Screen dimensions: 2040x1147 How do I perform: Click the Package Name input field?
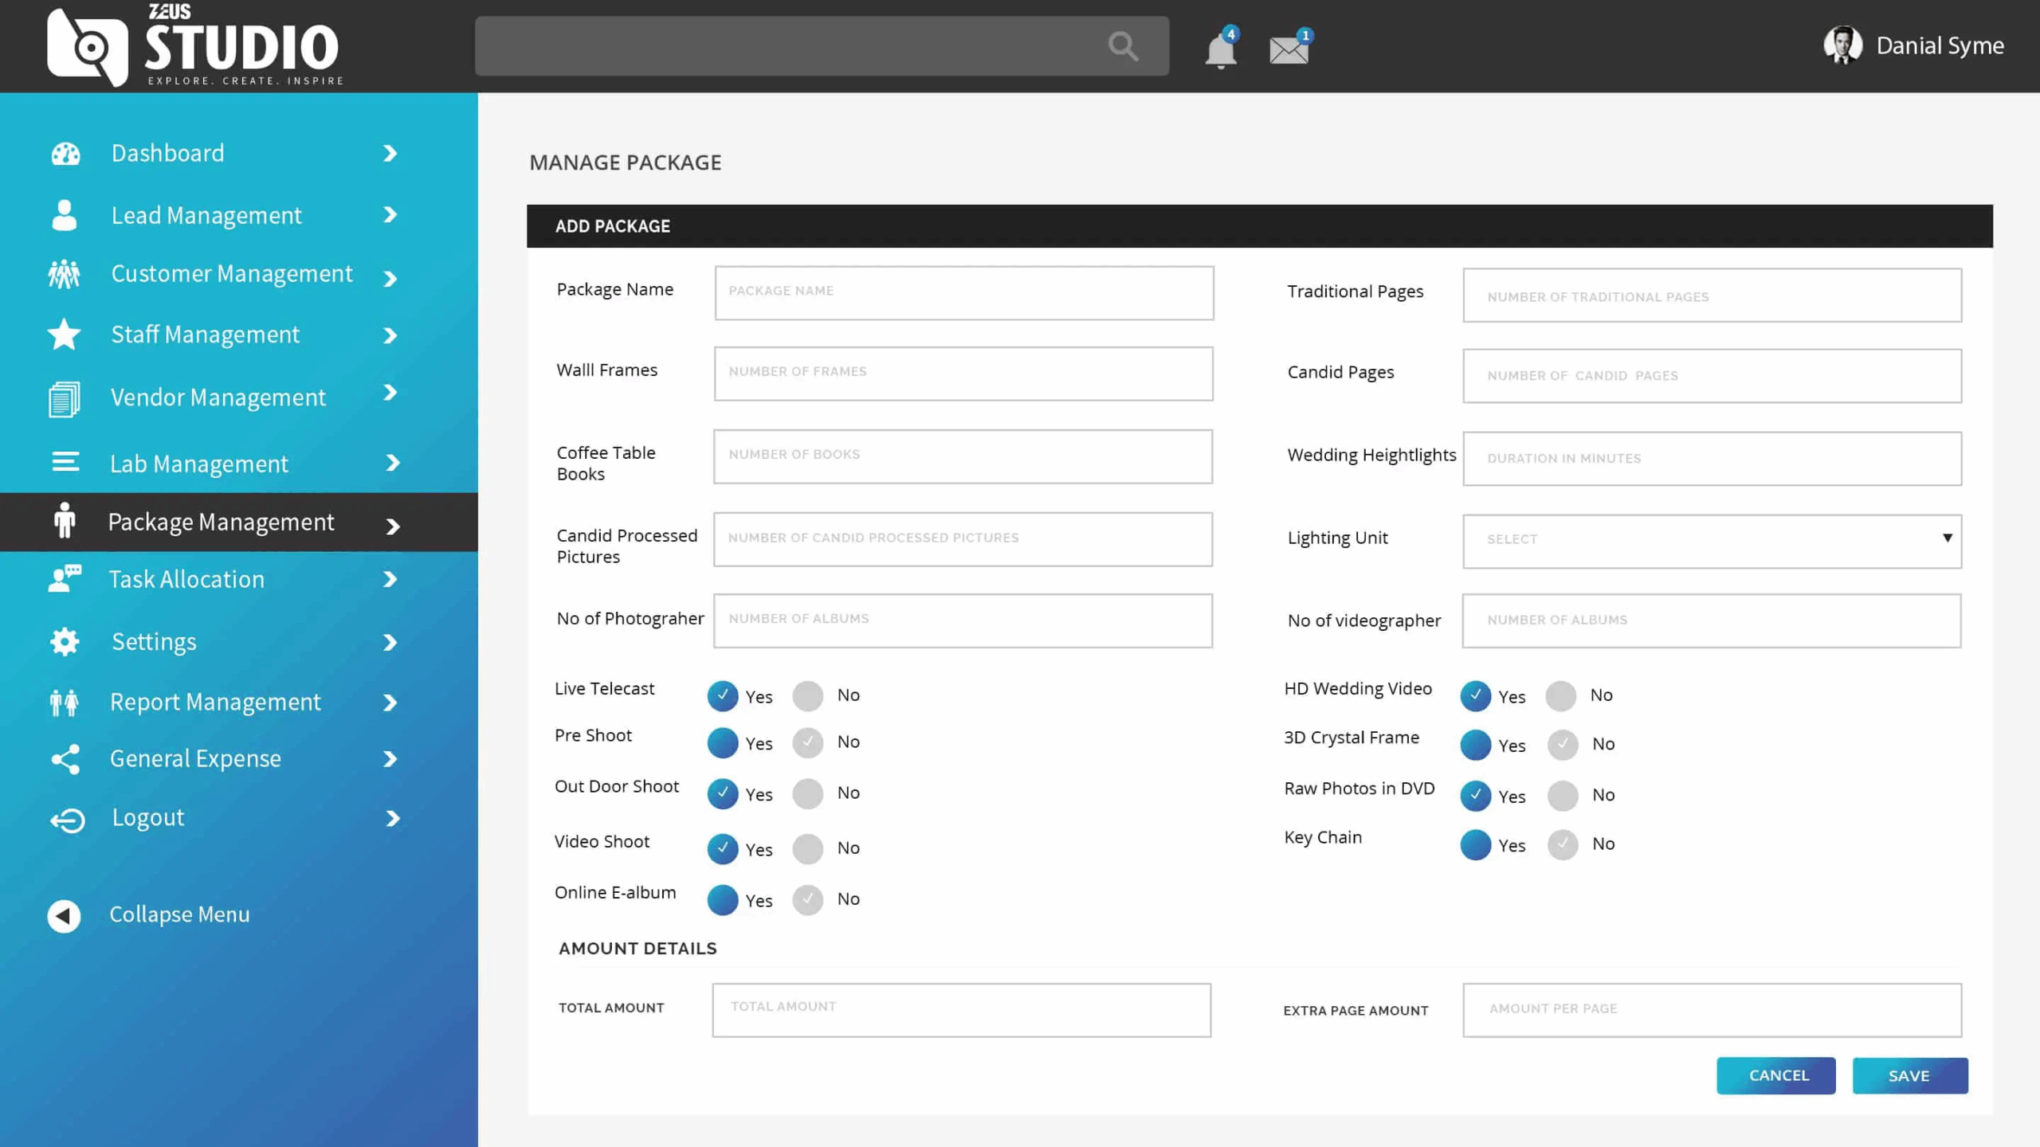point(964,293)
